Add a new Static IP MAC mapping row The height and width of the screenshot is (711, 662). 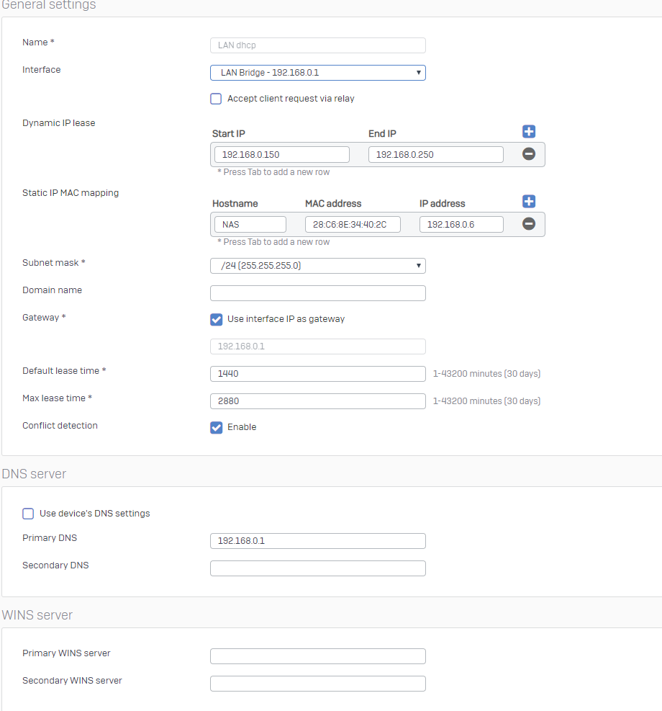point(529,201)
